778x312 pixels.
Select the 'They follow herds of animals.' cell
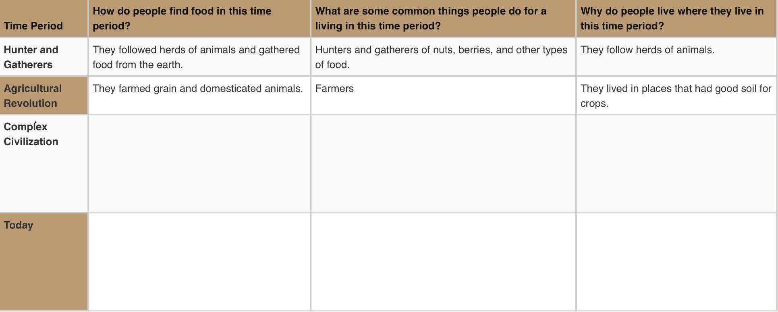coord(676,57)
